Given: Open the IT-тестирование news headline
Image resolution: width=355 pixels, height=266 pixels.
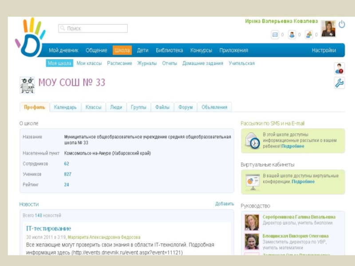Looking at the screenshot, I should [48, 228].
